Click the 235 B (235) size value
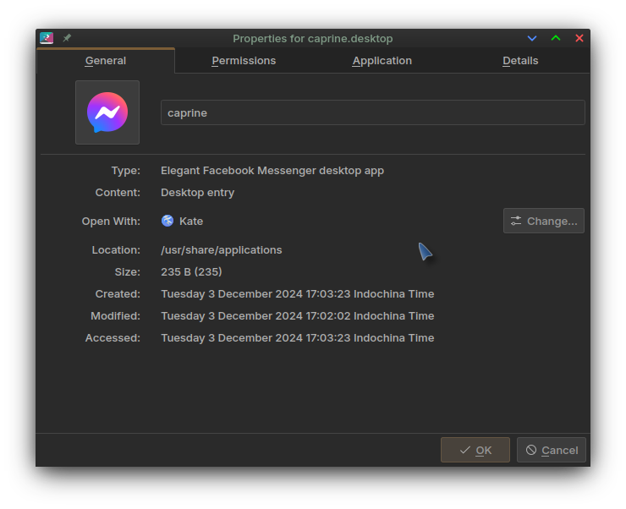The height and width of the screenshot is (509, 626). tap(191, 272)
